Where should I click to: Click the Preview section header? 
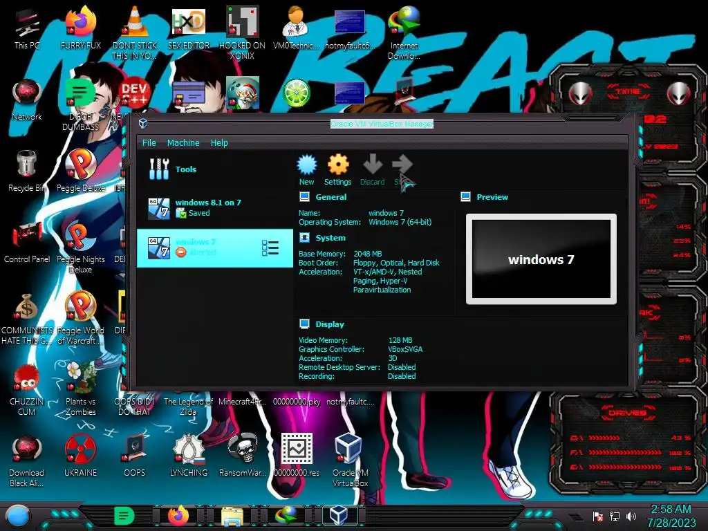(492, 197)
